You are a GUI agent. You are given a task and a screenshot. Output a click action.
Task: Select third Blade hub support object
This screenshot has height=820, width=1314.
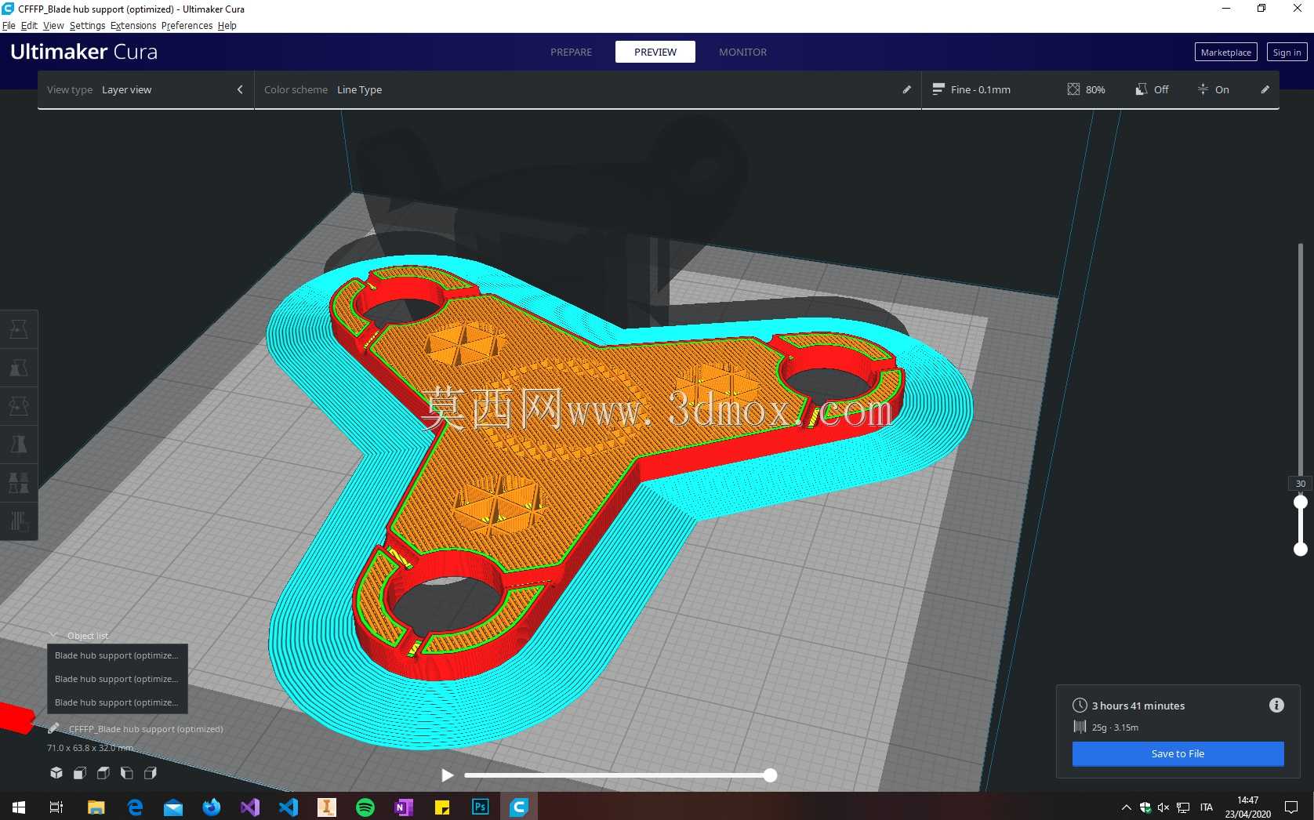(x=117, y=702)
